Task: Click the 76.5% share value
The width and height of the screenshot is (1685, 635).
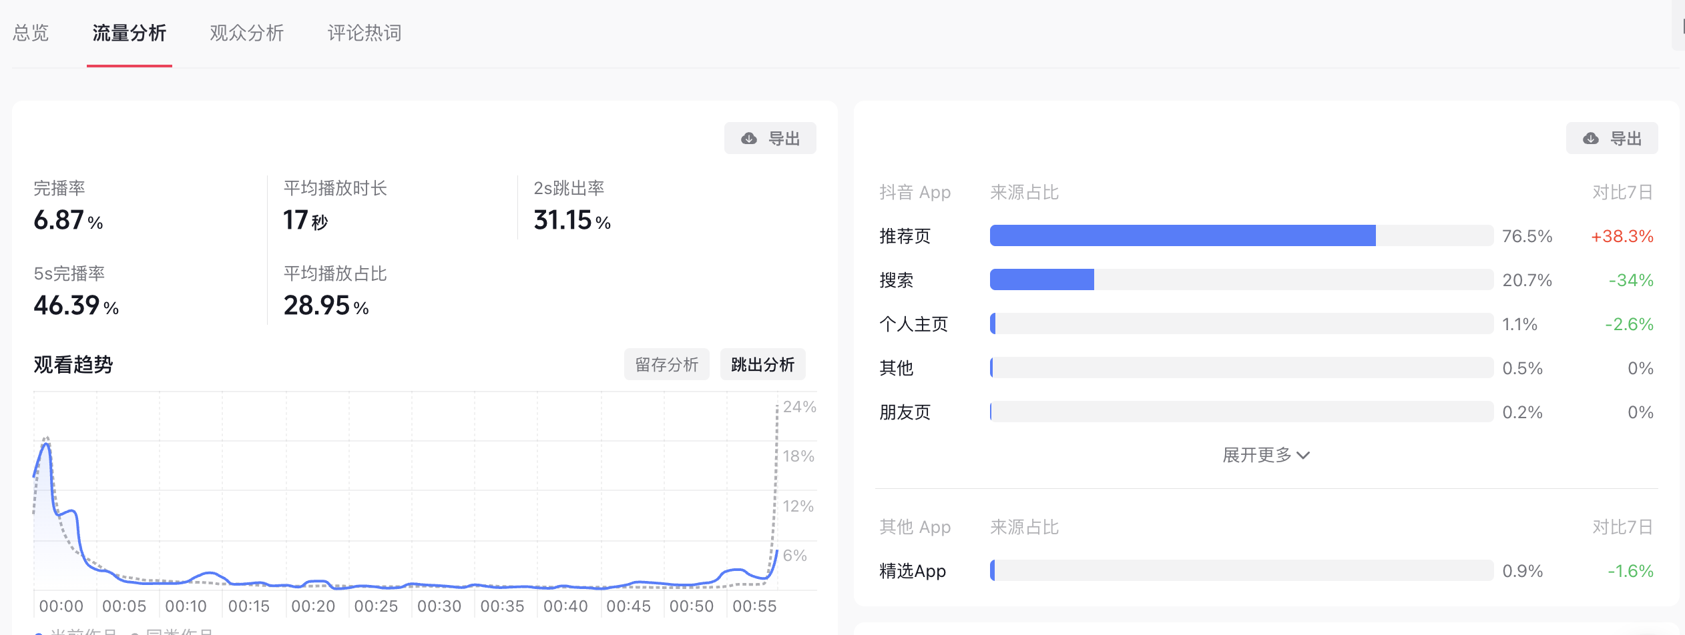Action: tap(1527, 236)
